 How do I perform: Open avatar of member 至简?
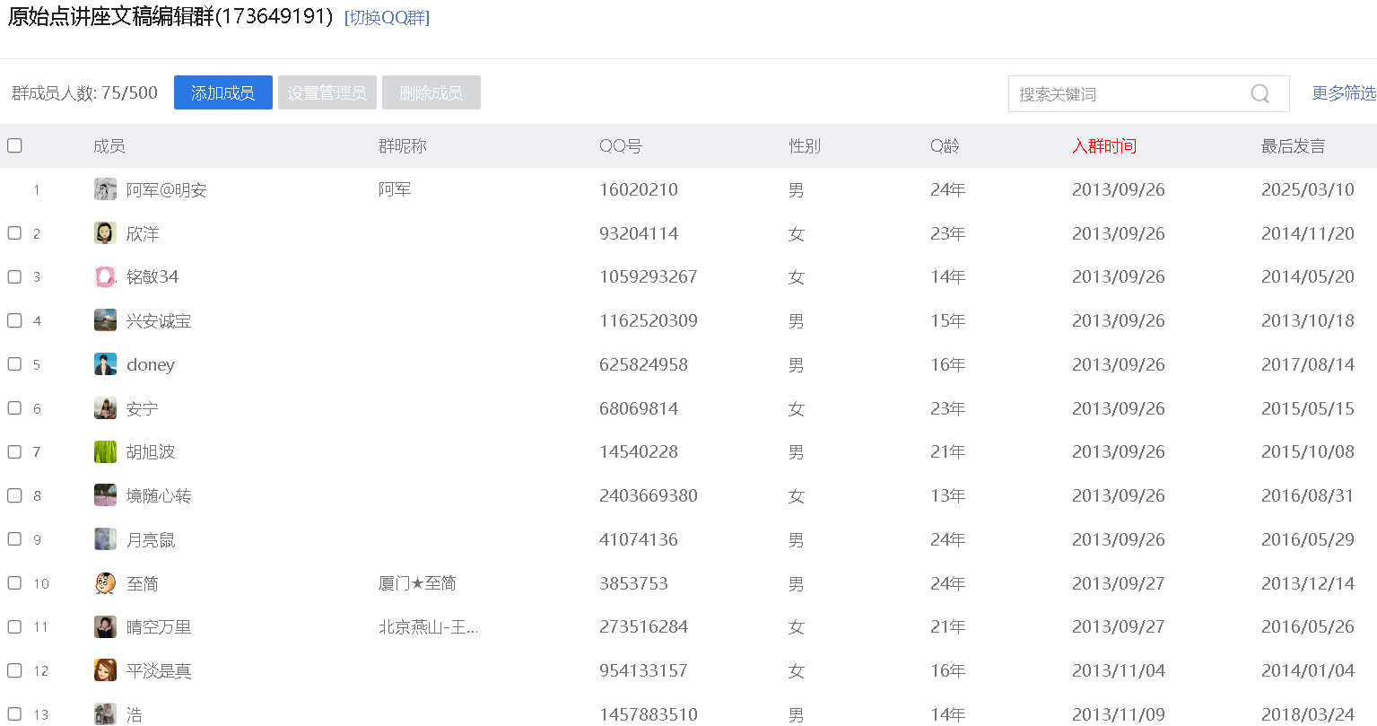[x=105, y=583]
